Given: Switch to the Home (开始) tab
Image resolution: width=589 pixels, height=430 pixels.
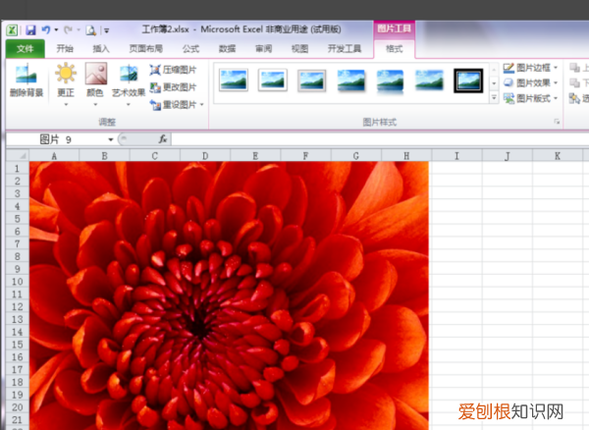Looking at the screenshot, I should coord(65,48).
